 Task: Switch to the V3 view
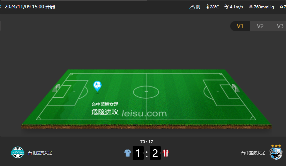point(279,26)
